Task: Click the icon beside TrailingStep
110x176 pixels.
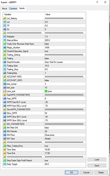Action: (5, 73)
